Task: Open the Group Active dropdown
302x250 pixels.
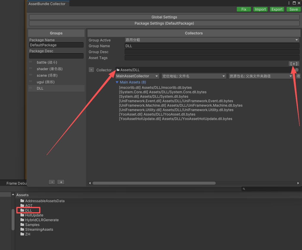Action: pyautogui.click(x=212, y=40)
